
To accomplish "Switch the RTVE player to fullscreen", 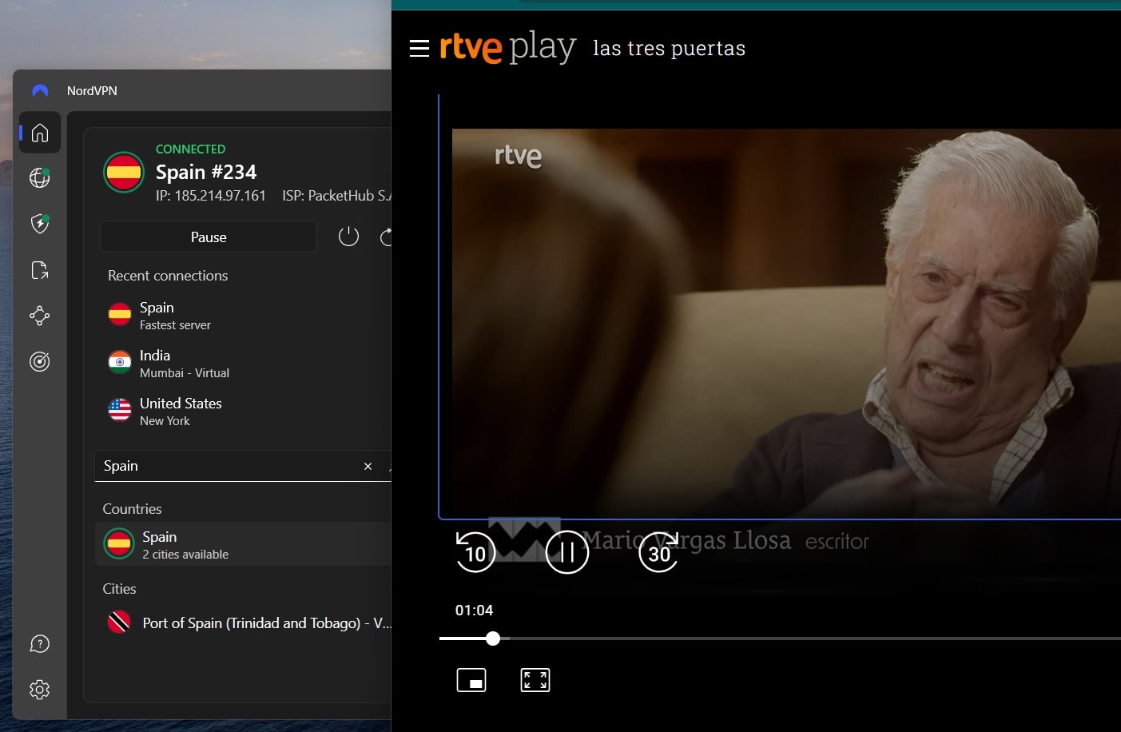I will point(535,680).
